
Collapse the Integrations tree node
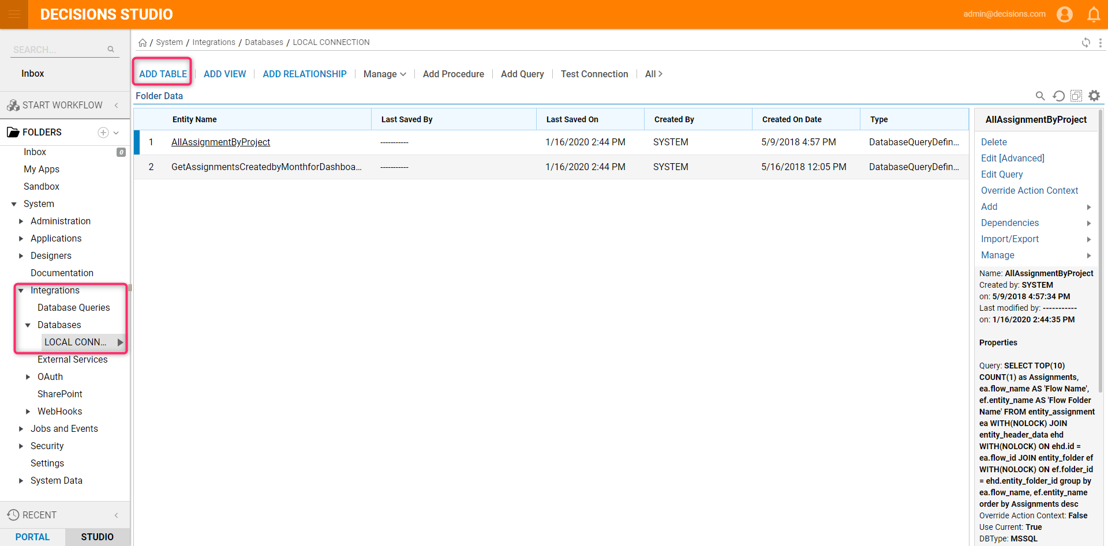click(x=21, y=291)
